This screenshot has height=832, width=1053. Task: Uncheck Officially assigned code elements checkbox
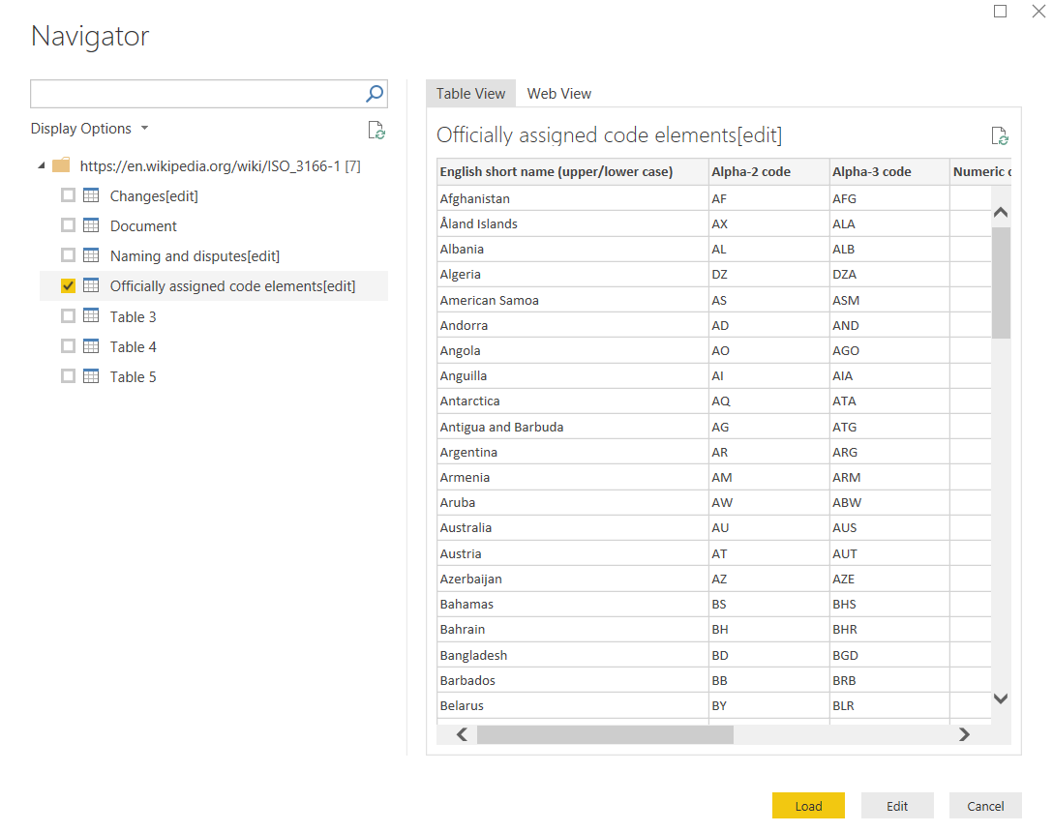[68, 285]
